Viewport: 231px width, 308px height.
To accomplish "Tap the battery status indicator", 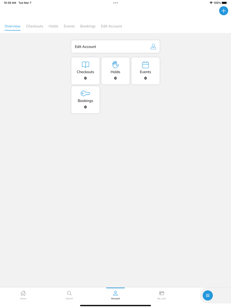I will [224, 3].
